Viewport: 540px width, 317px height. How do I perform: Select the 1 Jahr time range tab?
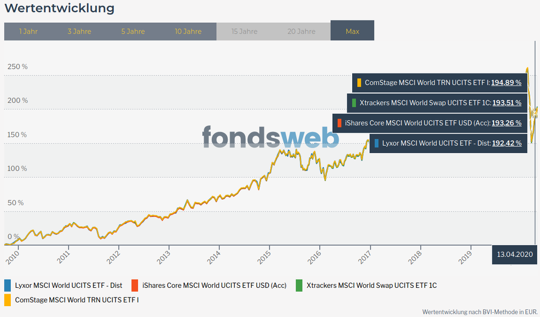pos(28,31)
